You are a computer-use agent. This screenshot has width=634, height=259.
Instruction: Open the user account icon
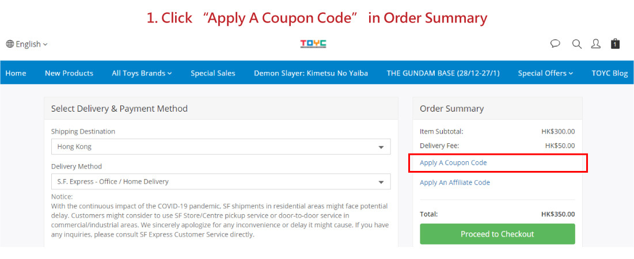click(596, 44)
